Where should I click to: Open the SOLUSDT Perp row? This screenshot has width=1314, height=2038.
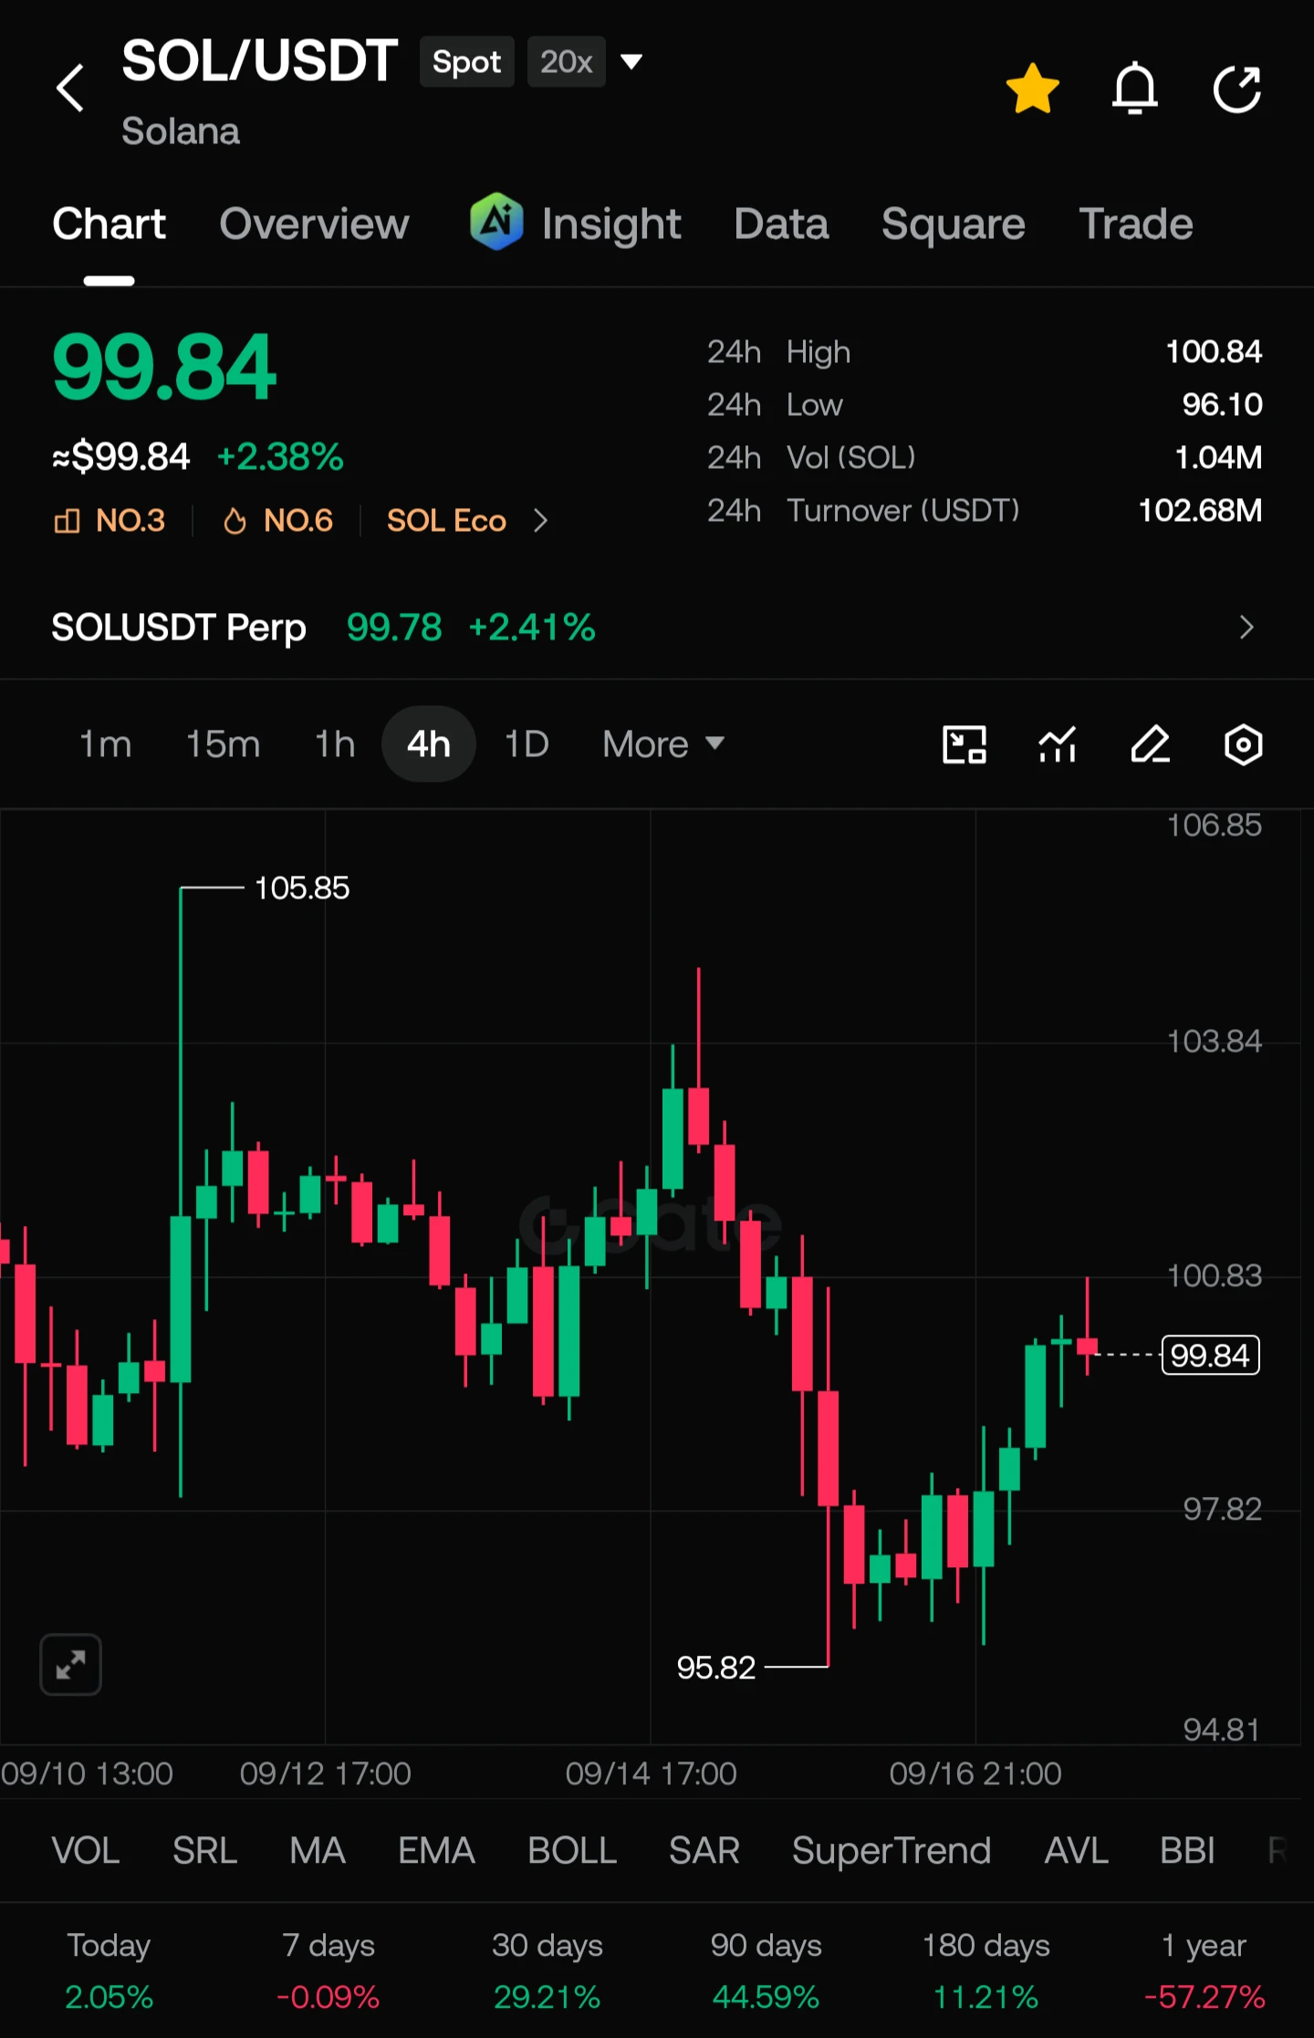pos(657,628)
